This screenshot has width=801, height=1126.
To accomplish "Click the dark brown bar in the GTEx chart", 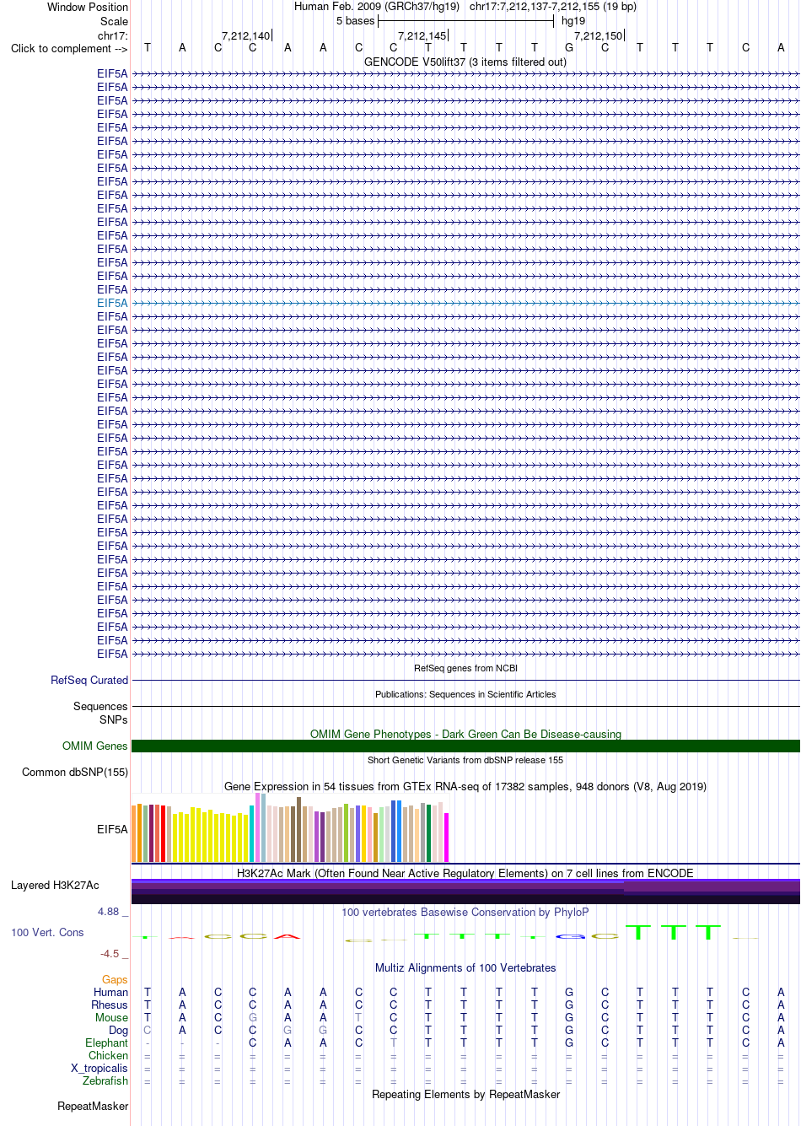I will point(298,829).
